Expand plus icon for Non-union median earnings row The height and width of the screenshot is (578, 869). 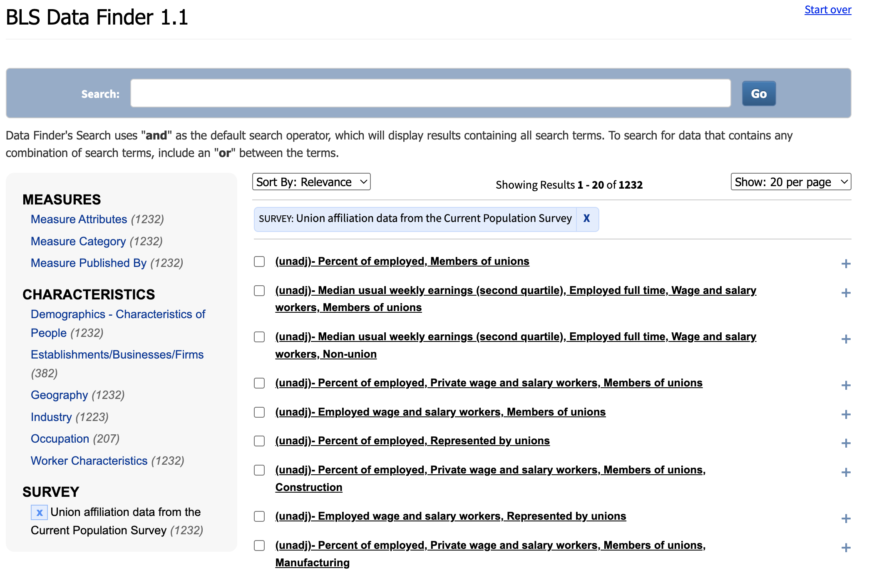(x=845, y=339)
